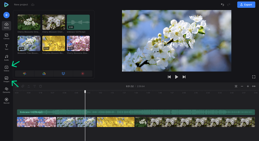Export the project

click(x=246, y=5)
